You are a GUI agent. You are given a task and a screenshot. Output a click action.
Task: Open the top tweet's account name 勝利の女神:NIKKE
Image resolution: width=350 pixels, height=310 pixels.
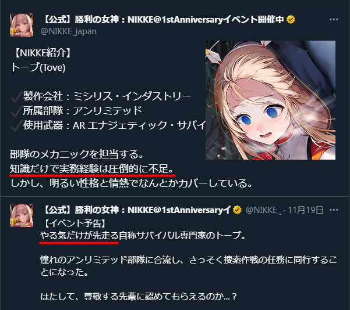pos(163,20)
